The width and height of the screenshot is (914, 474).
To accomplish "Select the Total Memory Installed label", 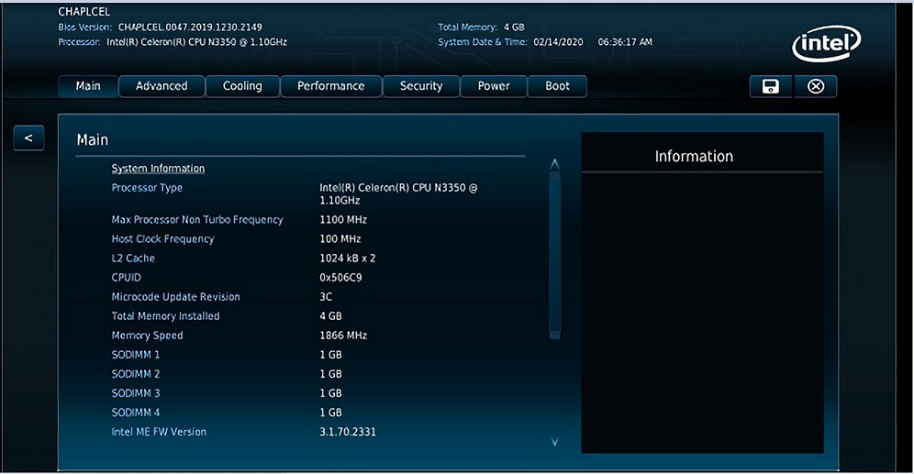I will point(165,315).
